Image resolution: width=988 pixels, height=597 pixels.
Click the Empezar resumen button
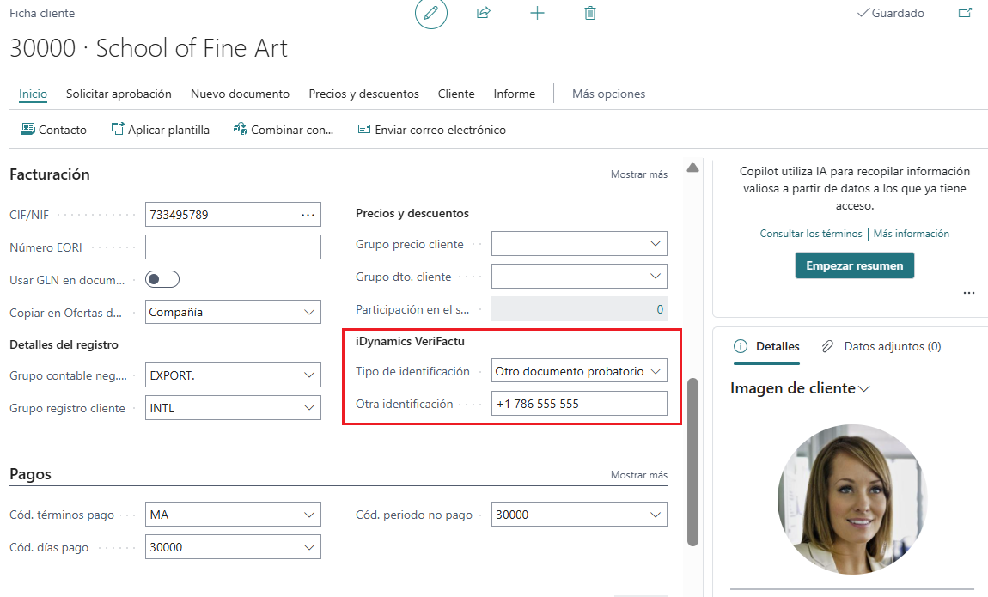click(854, 265)
